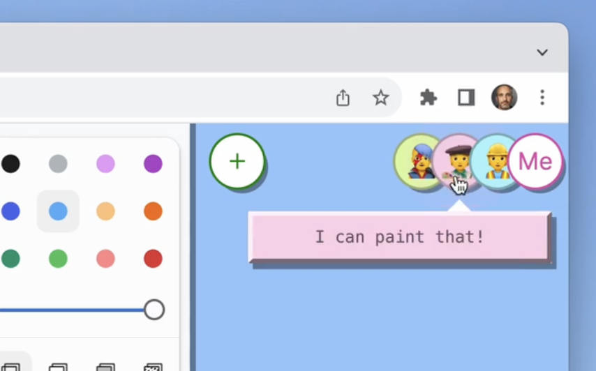Pick the light pink-violet color swatch
596x371 pixels.
[105, 164]
